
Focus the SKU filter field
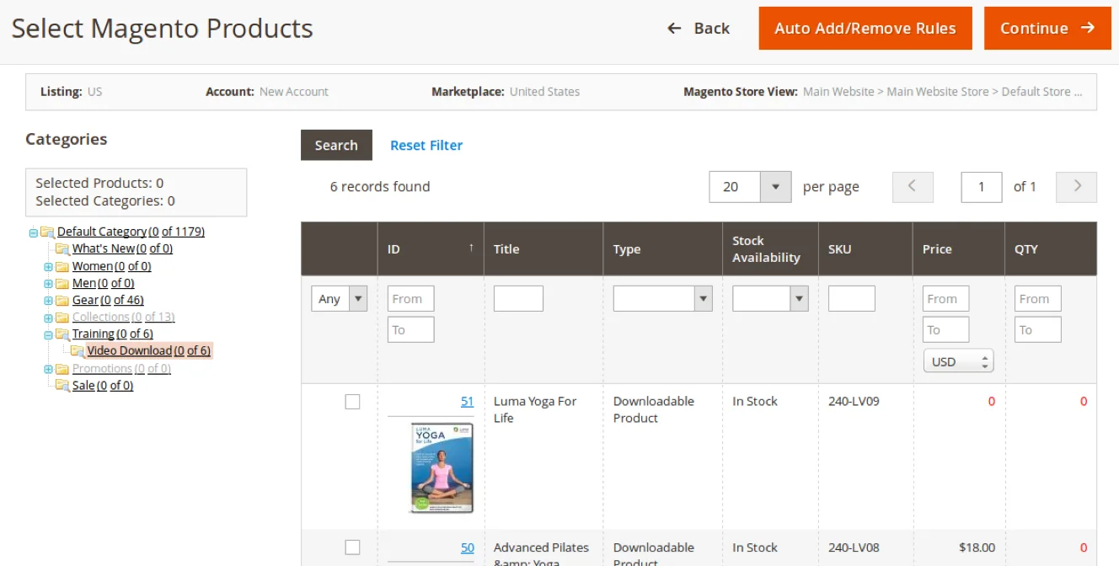(852, 298)
